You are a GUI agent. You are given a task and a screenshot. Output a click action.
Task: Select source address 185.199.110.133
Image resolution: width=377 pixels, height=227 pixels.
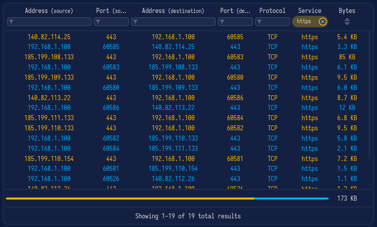point(49,128)
